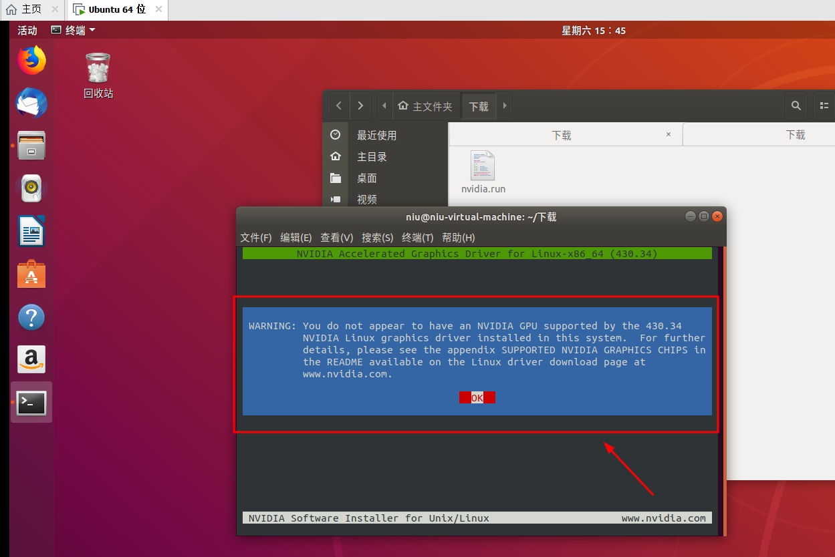Screen dimensions: 835x557
Task: Select the Terminal icon in dock
Action: coord(31,402)
